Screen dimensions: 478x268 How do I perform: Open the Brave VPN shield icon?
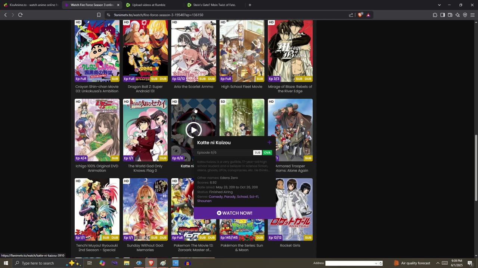(x=465, y=15)
